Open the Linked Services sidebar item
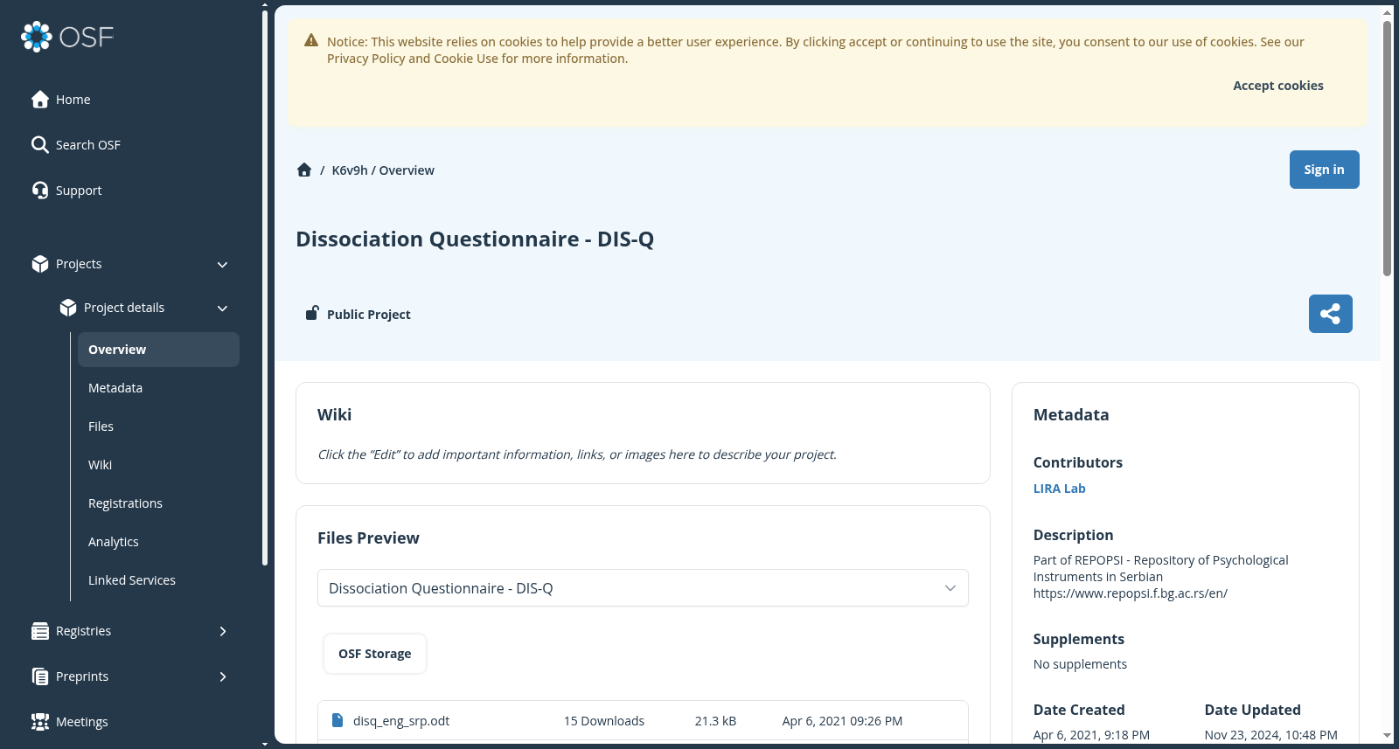1399x749 pixels. coord(158,580)
